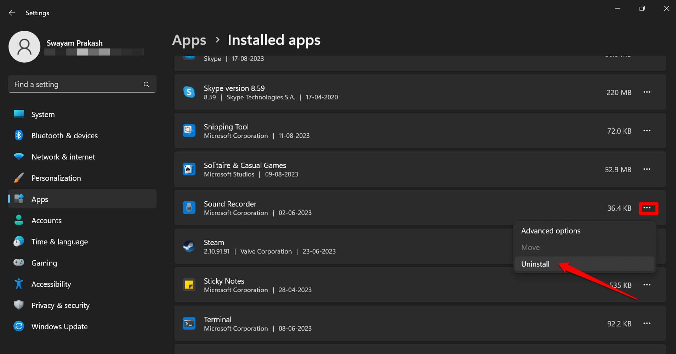Click the search magnifier icon
This screenshot has height=354, width=676.
(146, 85)
